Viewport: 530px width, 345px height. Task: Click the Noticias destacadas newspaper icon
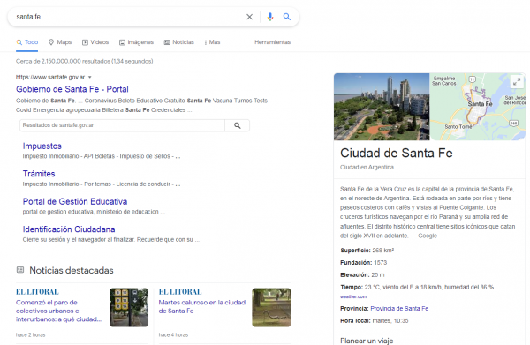pos(20,270)
